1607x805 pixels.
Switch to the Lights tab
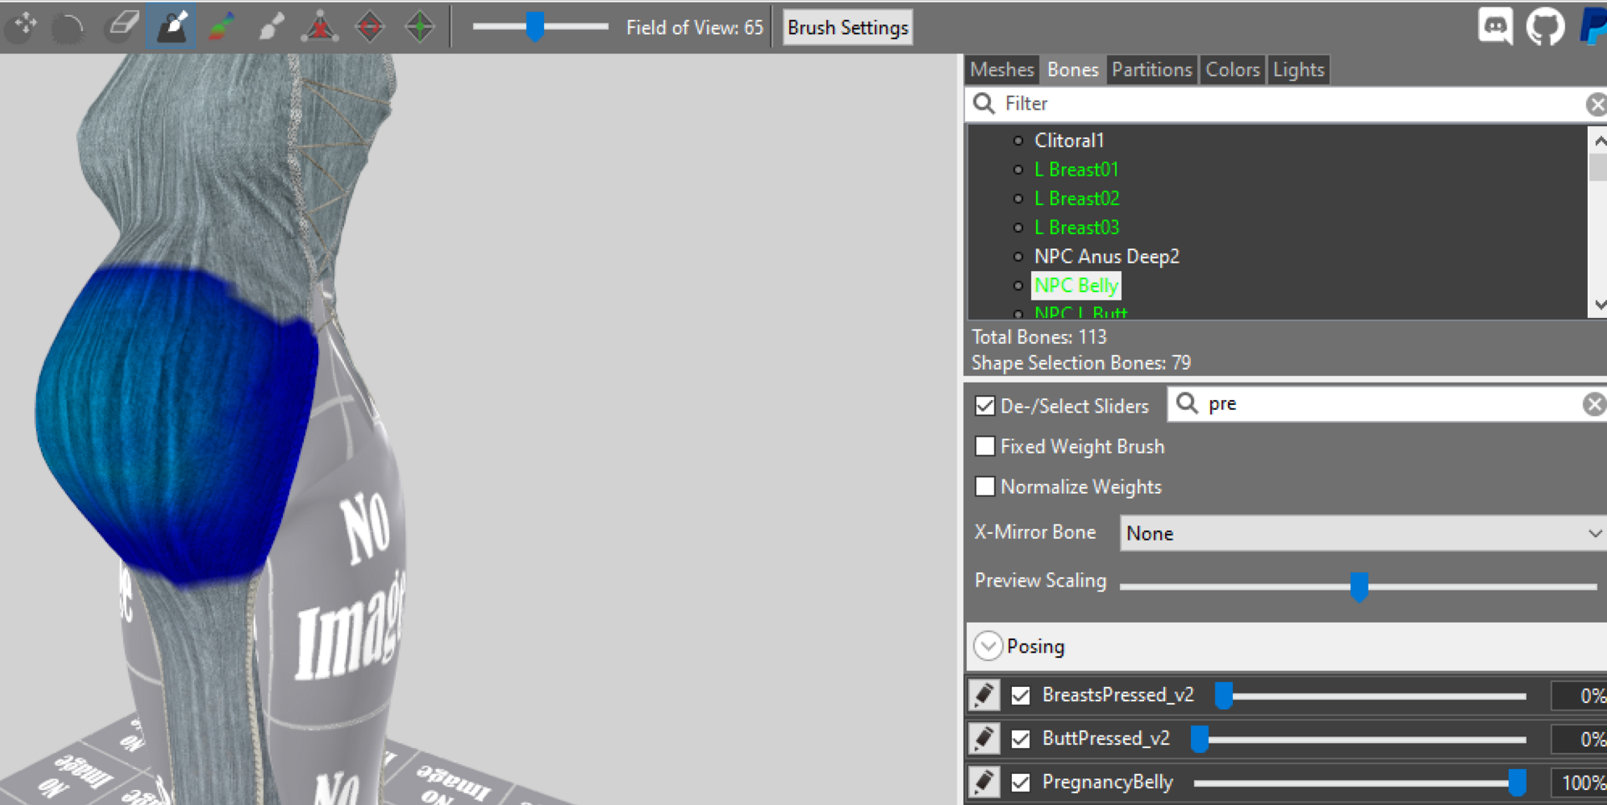[x=1298, y=69]
